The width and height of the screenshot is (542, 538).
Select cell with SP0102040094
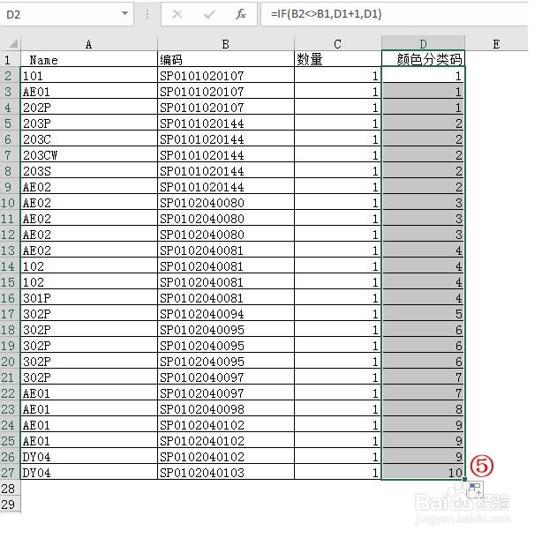pos(225,314)
